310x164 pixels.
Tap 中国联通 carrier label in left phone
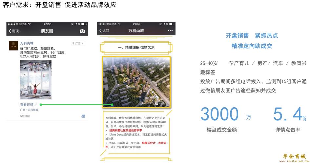(x=21, y=24)
